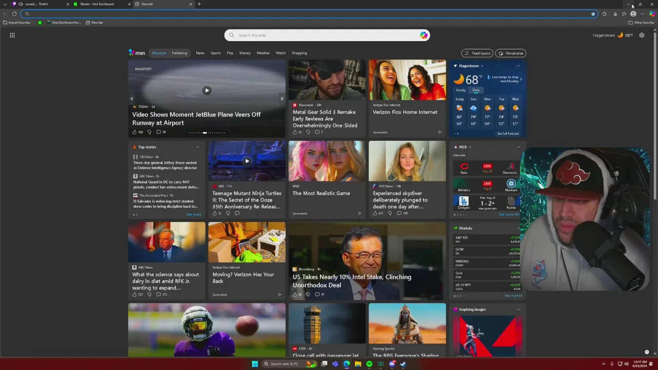Open the browser profile avatar
658x370 pixels.
633,14
